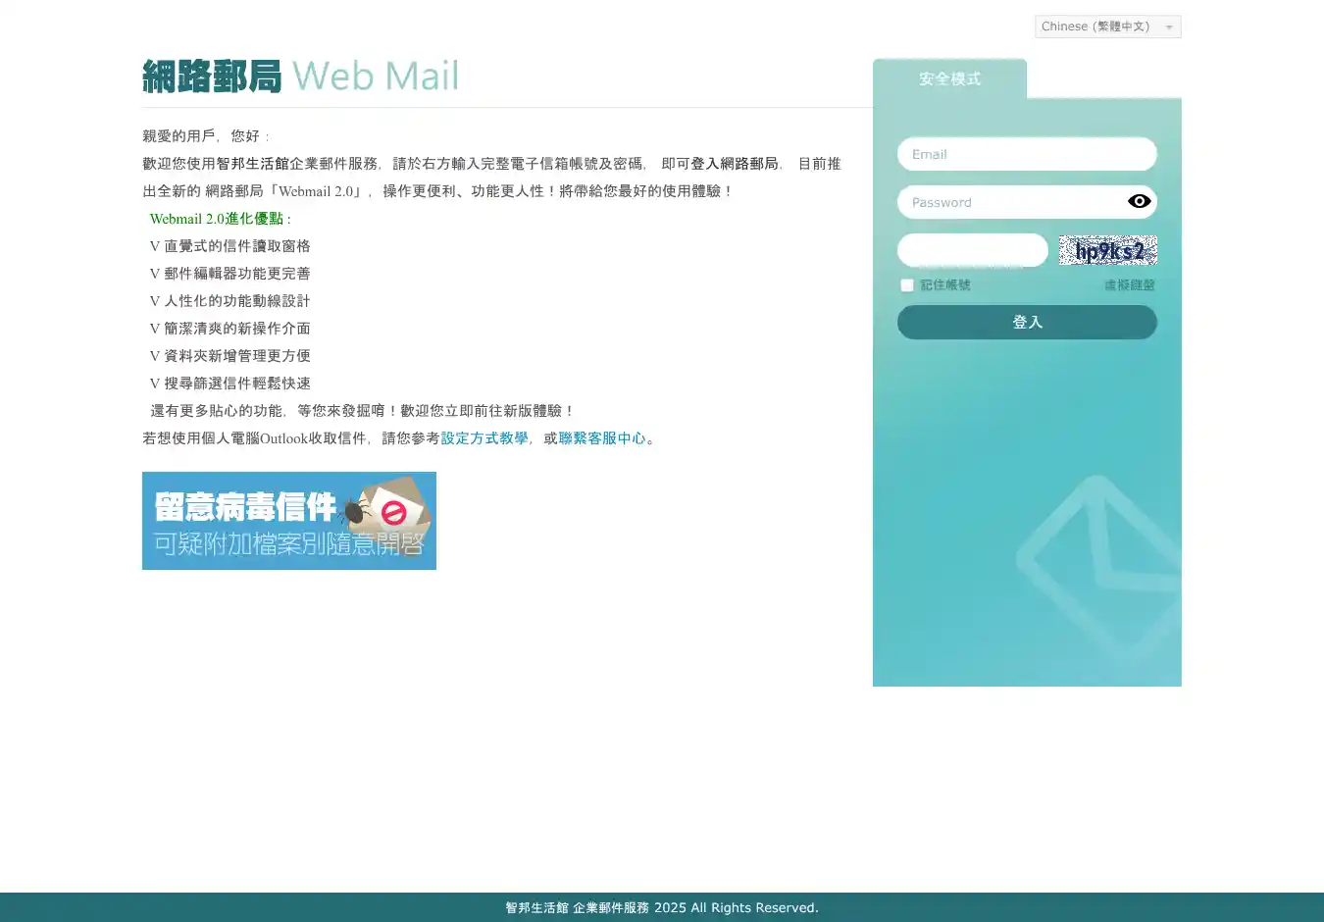This screenshot has height=922, width=1324.
Task: Focus the Password input field
Action: 1010,202
